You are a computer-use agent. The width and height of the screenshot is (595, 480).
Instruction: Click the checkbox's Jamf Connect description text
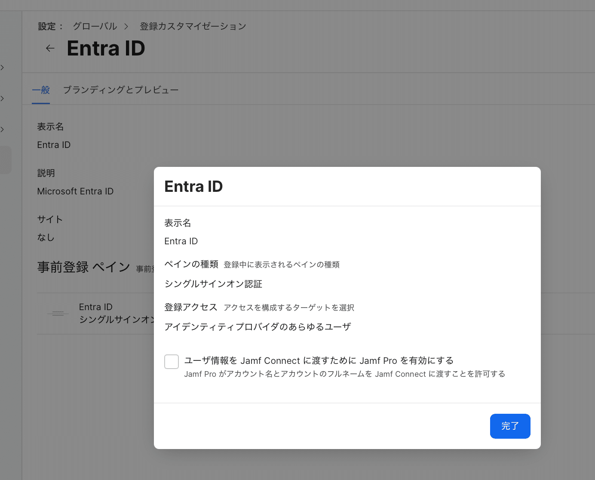[345, 374]
